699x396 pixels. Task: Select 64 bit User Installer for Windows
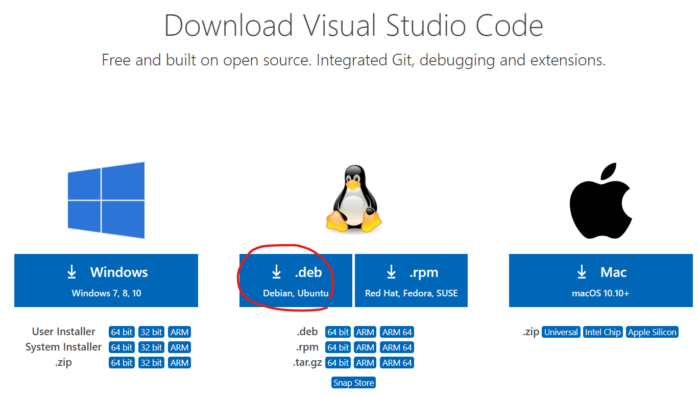pos(121,332)
